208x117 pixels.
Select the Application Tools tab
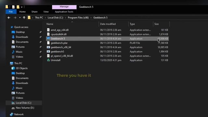(64, 12)
